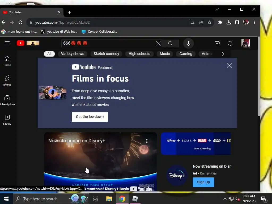Toggle Chrome side panel icon
This screenshot has height=204, width=272.
(x=237, y=22)
